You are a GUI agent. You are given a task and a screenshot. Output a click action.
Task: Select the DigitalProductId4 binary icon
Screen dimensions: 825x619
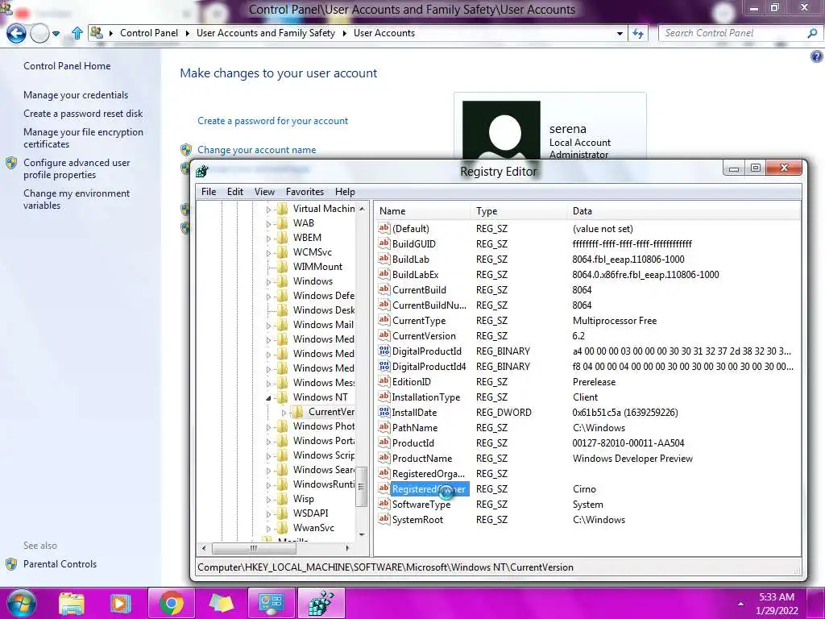[x=384, y=365]
